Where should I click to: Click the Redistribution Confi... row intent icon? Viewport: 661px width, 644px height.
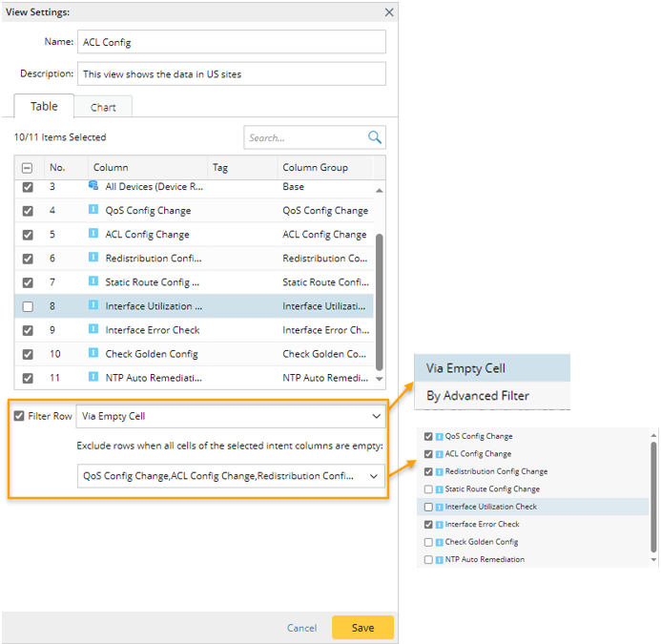(x=93, y=257)
